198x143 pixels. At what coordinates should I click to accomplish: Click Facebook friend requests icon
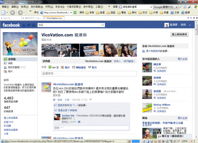(24, 25)
